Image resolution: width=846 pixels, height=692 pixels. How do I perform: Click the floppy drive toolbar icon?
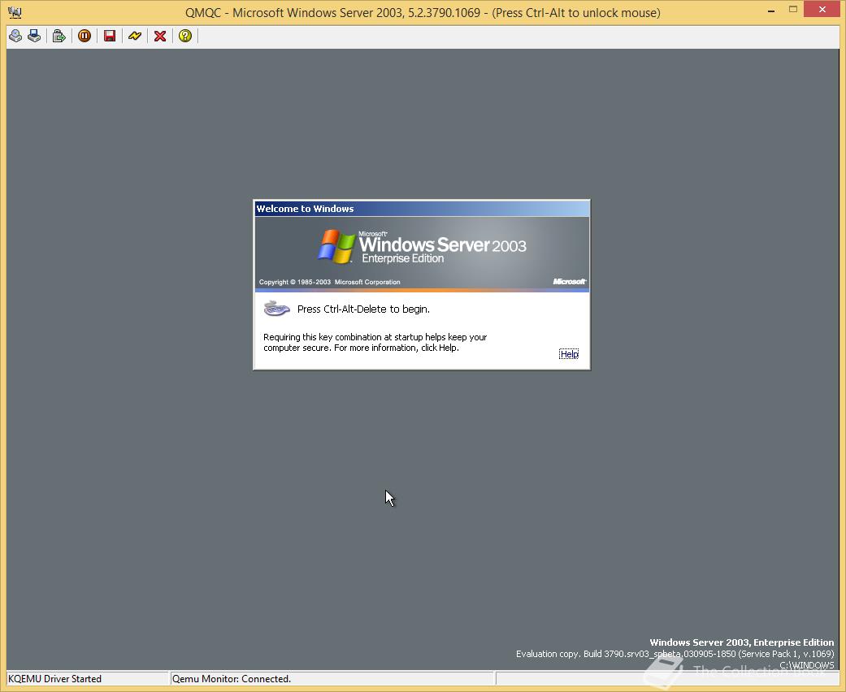(x=34, y=36)
